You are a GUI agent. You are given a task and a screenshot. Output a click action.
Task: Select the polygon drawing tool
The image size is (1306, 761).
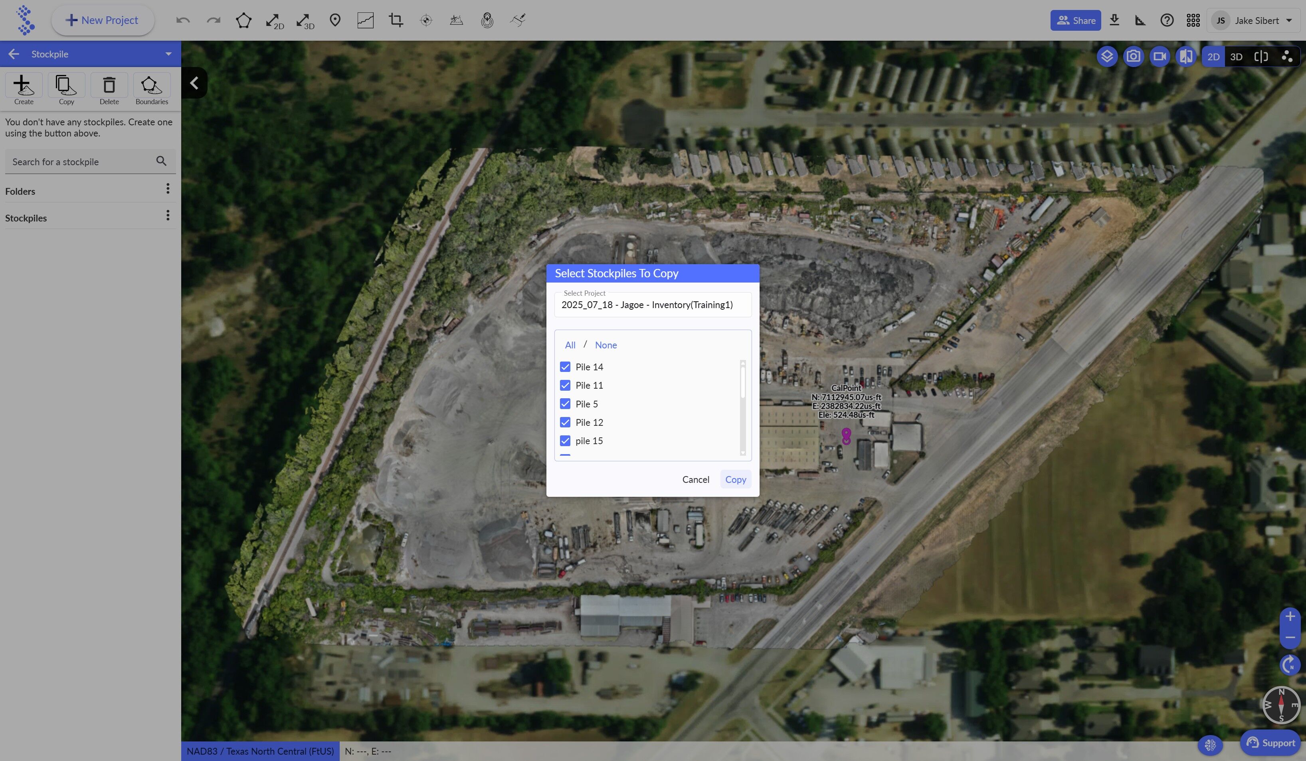[243, 20]
